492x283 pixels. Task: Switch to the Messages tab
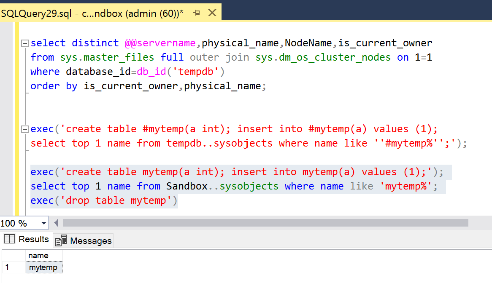pyautogui.click(x=84, y=241)
